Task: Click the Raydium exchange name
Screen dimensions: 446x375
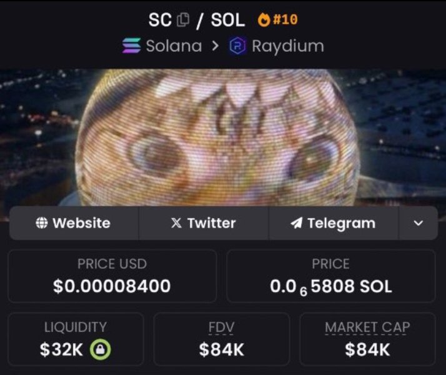Action: pos(288,46)
